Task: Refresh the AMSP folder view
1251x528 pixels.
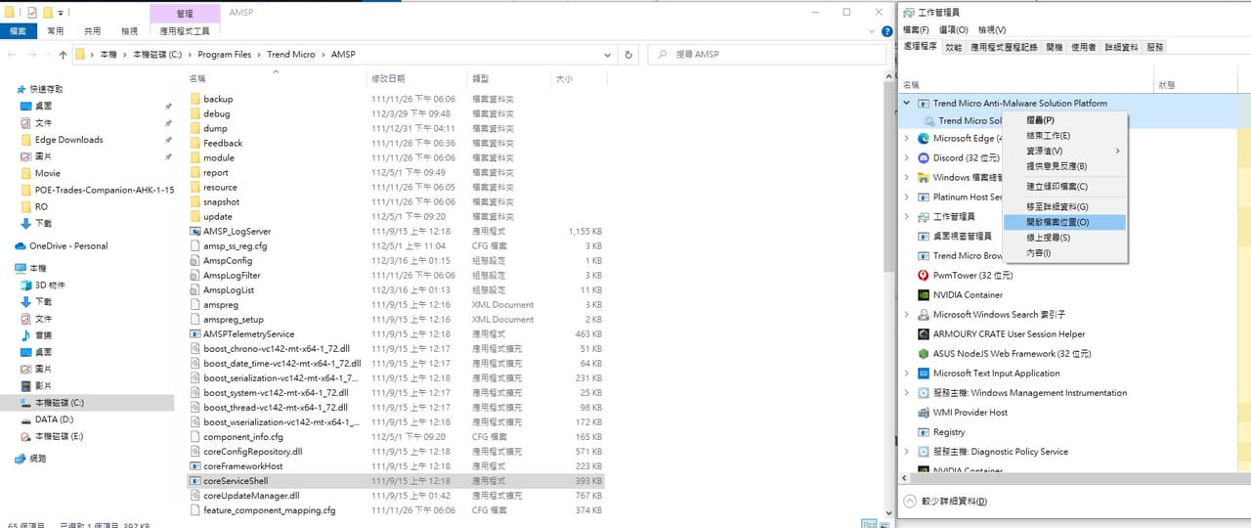Action: coord(629,55)
